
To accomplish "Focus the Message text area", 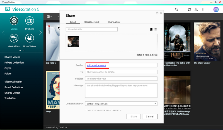I will pos(121,91).
